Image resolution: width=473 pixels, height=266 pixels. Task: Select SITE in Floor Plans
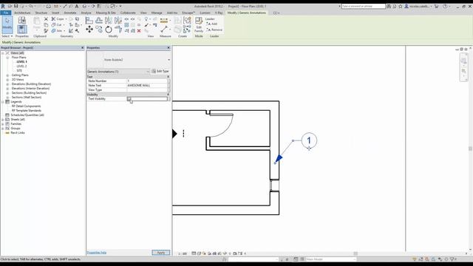point(19,71)
